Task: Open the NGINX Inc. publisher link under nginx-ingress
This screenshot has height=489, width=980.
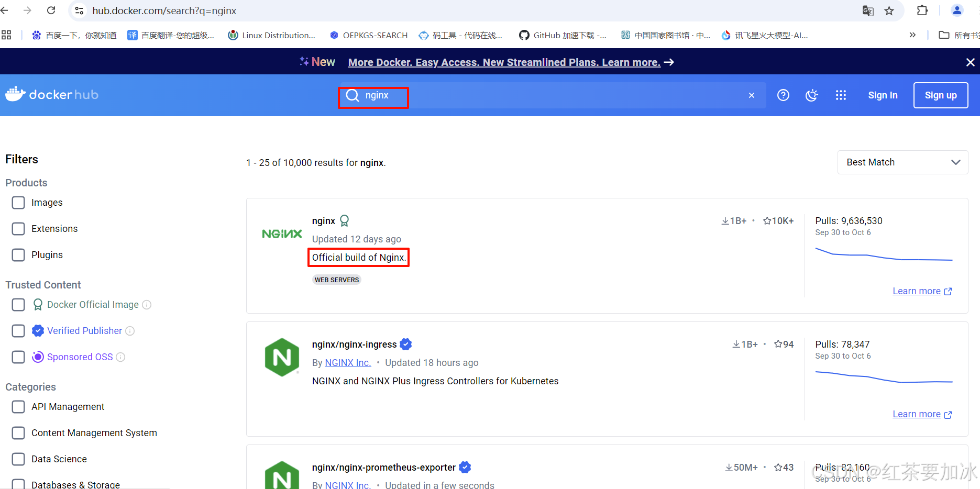Action: pyautogui.click(x=348, y=363)
